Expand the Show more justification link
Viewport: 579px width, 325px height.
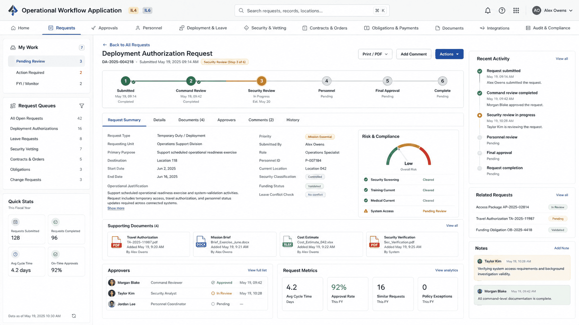point(116,208)
